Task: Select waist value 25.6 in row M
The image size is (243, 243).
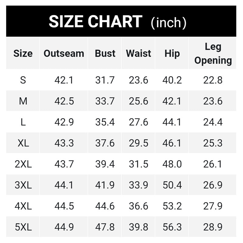Action: 139,101
